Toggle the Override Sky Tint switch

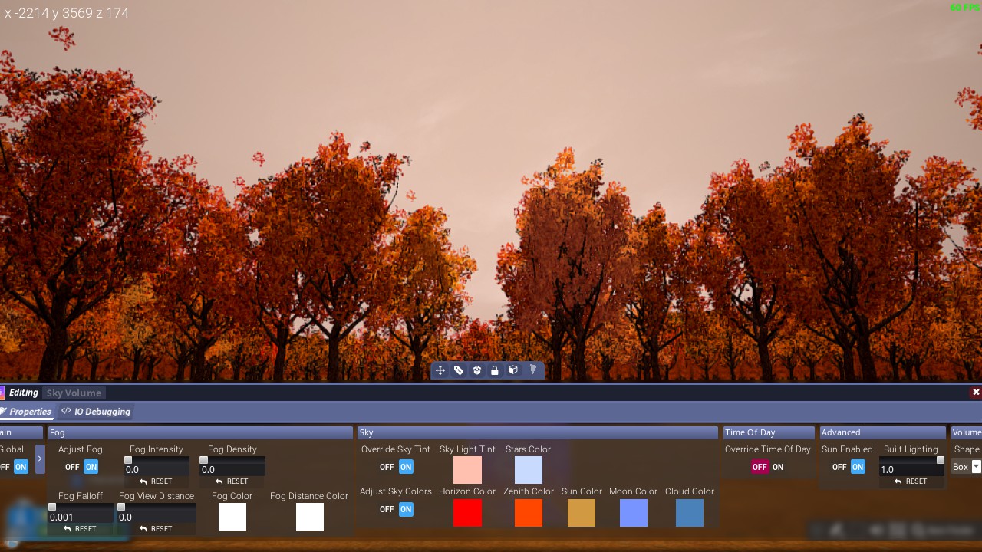[x=397, y=467]
